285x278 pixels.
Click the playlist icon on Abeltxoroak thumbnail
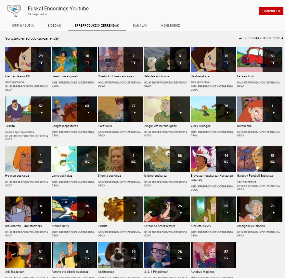pos(134,258)
